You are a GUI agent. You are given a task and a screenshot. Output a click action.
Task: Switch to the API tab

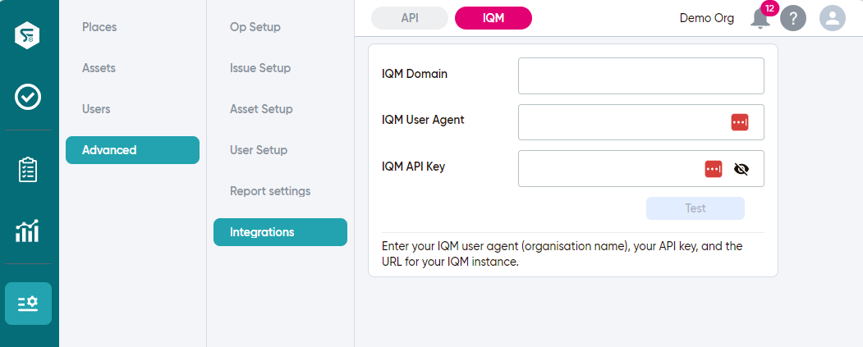tap(410, 17)
